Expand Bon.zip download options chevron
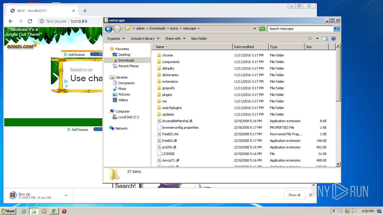 [x=66, y=195]
